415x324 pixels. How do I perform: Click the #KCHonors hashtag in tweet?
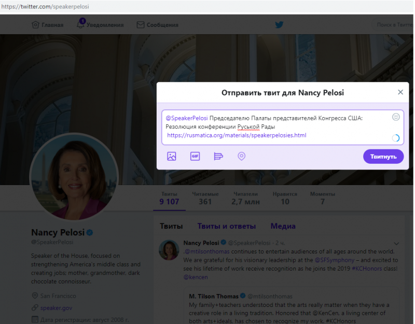(x=367, y=269)
